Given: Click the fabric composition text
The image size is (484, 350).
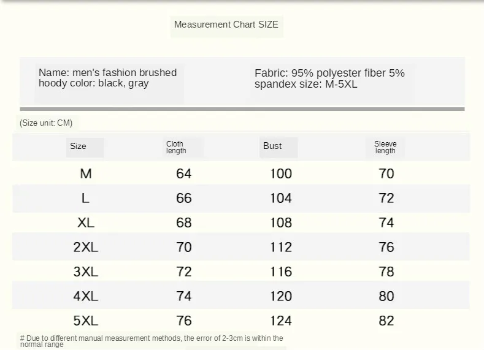Looking at the screenshot, I should pos(329,78).
